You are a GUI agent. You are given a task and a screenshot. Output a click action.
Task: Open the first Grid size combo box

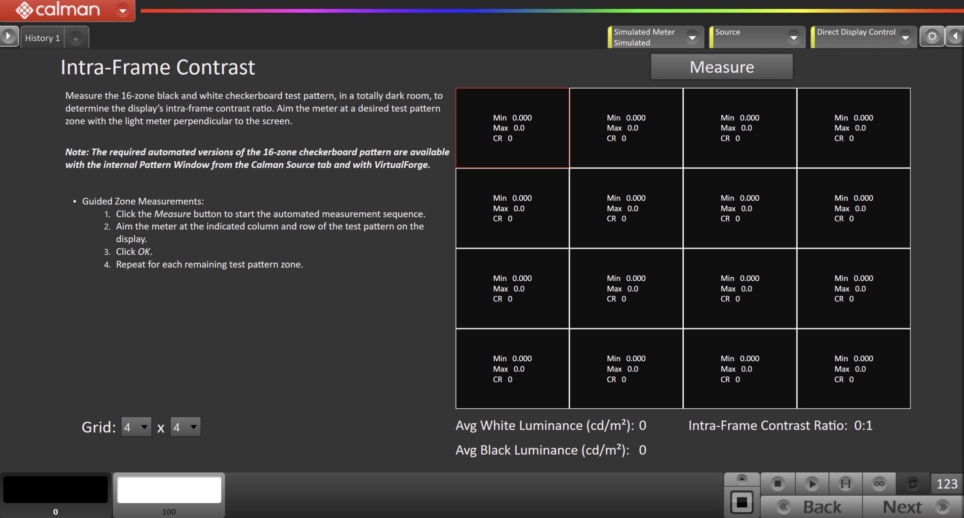click(x=136, y=427)
